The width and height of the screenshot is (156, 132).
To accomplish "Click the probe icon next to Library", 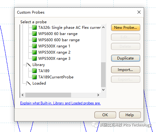I will 28,65.
